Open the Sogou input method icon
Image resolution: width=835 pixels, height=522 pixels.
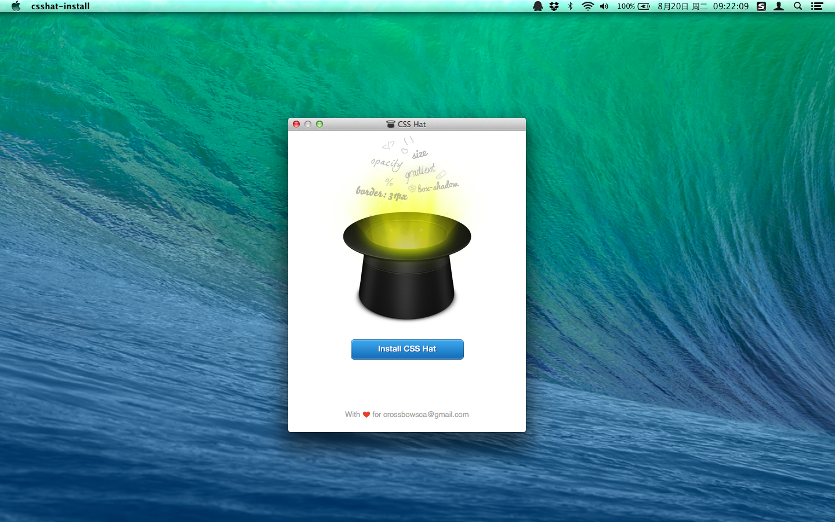tap(761, 6)
